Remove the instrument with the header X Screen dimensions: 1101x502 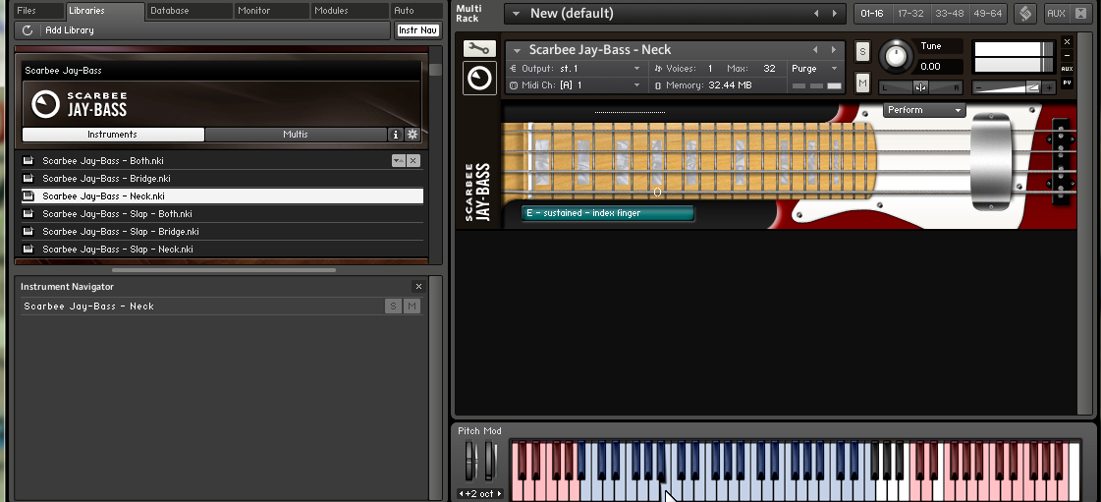(x=1068, y=41)
